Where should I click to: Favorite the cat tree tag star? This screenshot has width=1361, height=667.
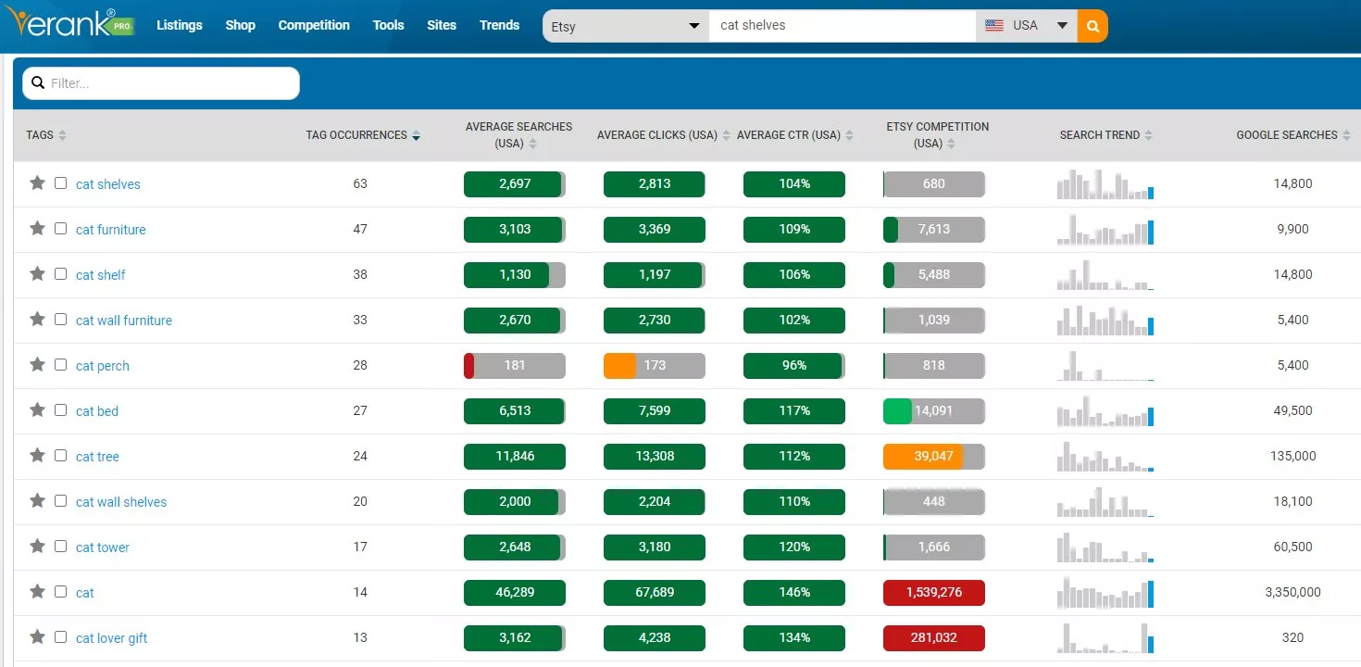click(x=37, y=456)
